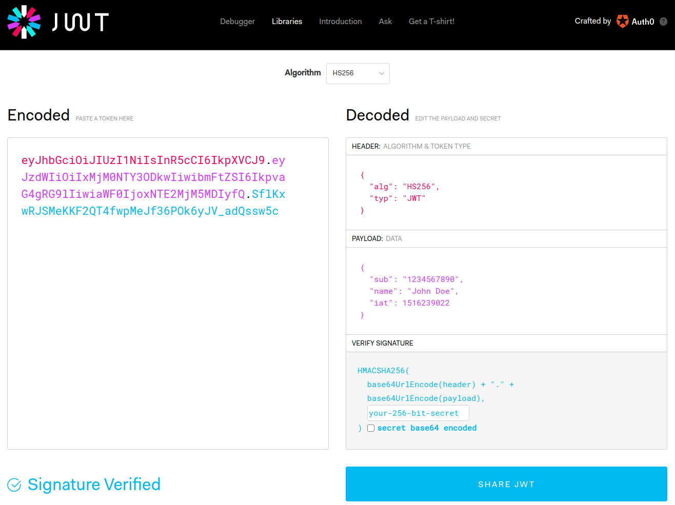The height and width of the screenshot is (505, 675).
Task: Click the EDIT THE PAYLOAD AND SECRET hint
Action: [458, 118]
